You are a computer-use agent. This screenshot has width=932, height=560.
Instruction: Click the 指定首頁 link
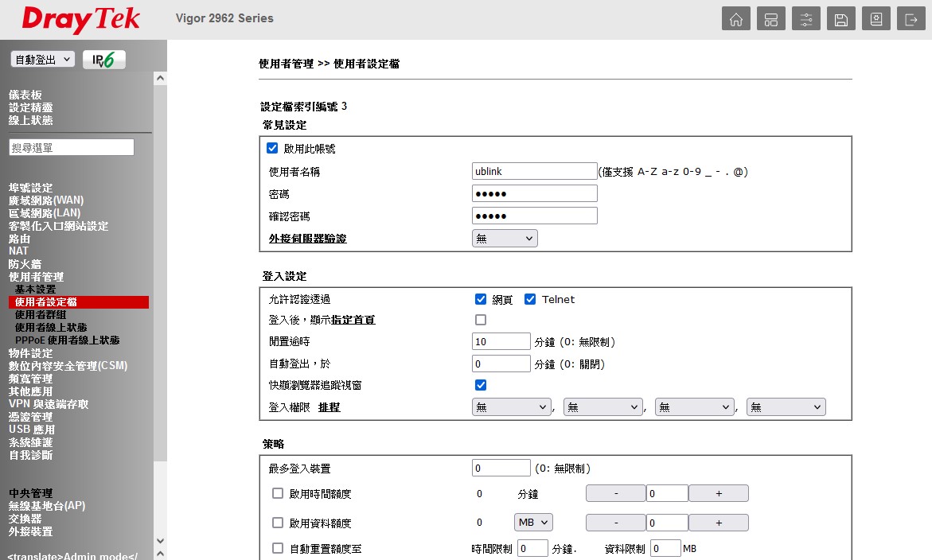point(353,320)
